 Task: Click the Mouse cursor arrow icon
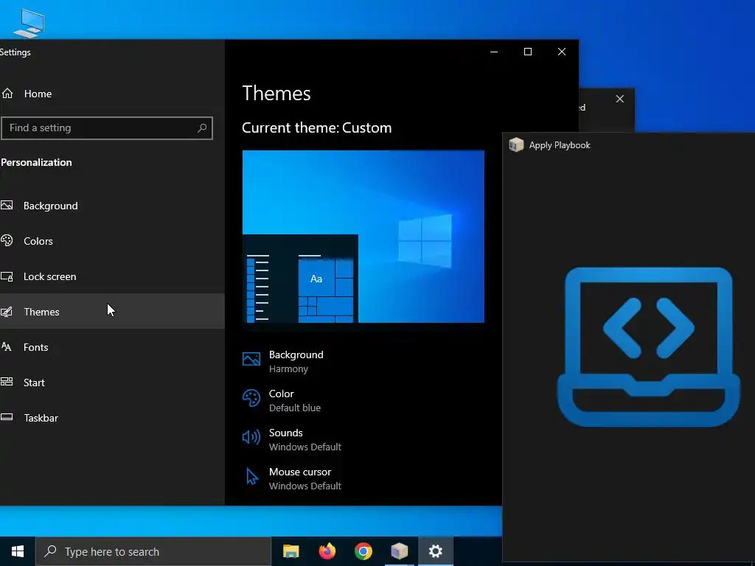coord(252,477)
